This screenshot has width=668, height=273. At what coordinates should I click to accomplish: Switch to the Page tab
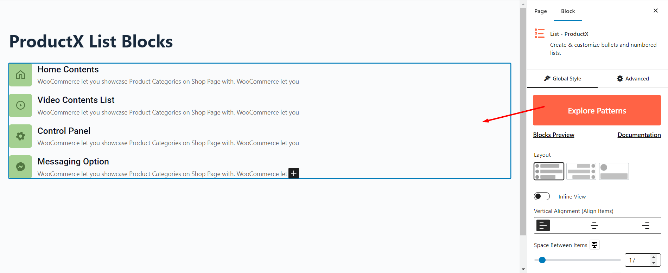coord(541,11)
